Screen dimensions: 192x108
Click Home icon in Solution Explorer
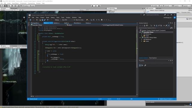point(145,25)
